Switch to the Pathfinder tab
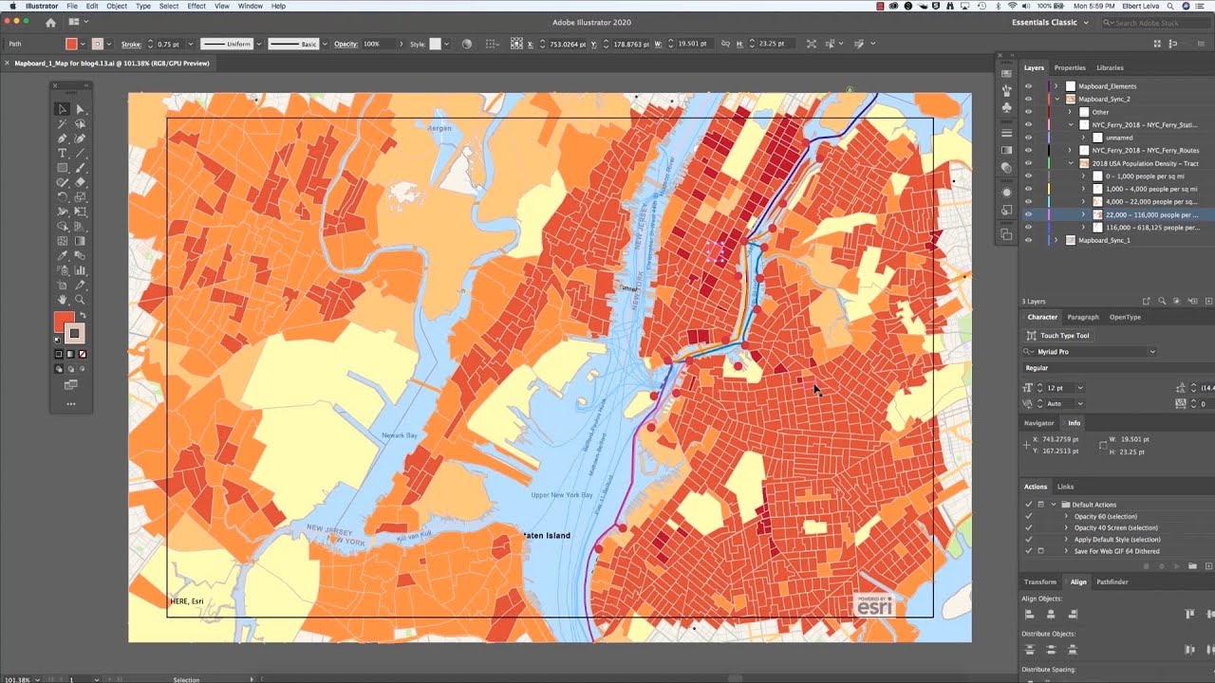 click(1112, 581)
